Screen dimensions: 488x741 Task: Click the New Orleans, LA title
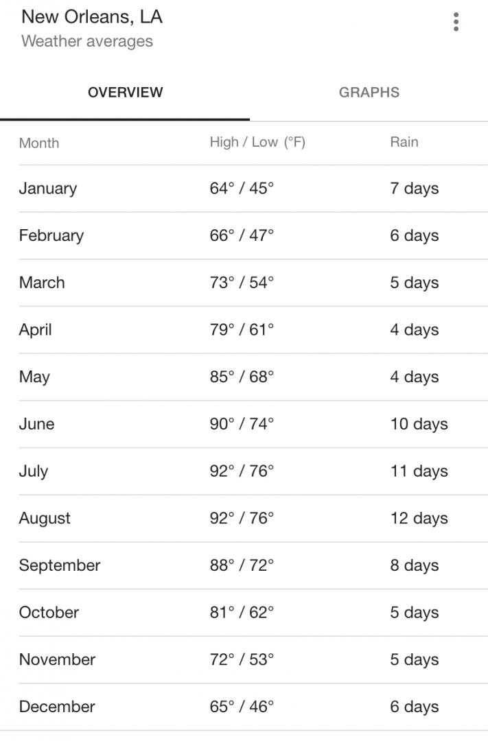[x=92, y=17]
